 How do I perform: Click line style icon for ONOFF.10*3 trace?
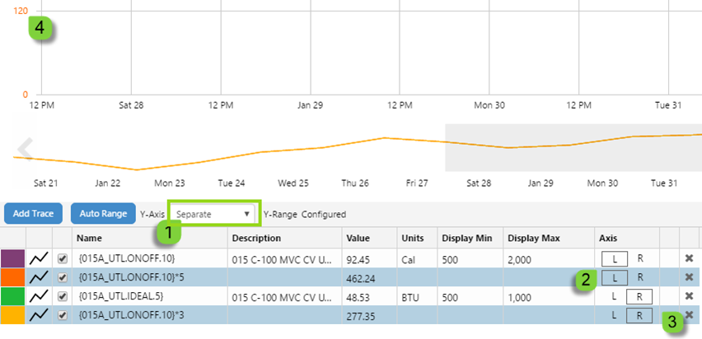coord(38,315)
